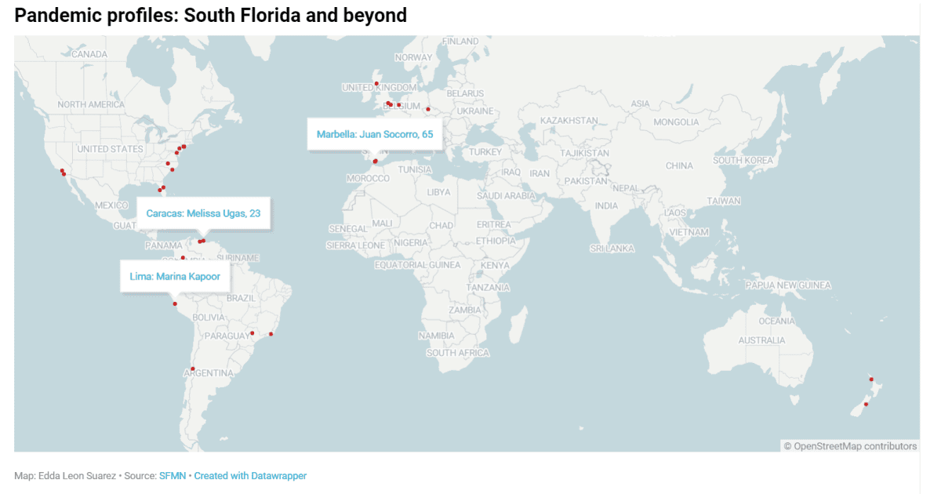Select the marker on New Zealand's South Island
Viewport: 941px width, 494px height.
tap(866, 402)
